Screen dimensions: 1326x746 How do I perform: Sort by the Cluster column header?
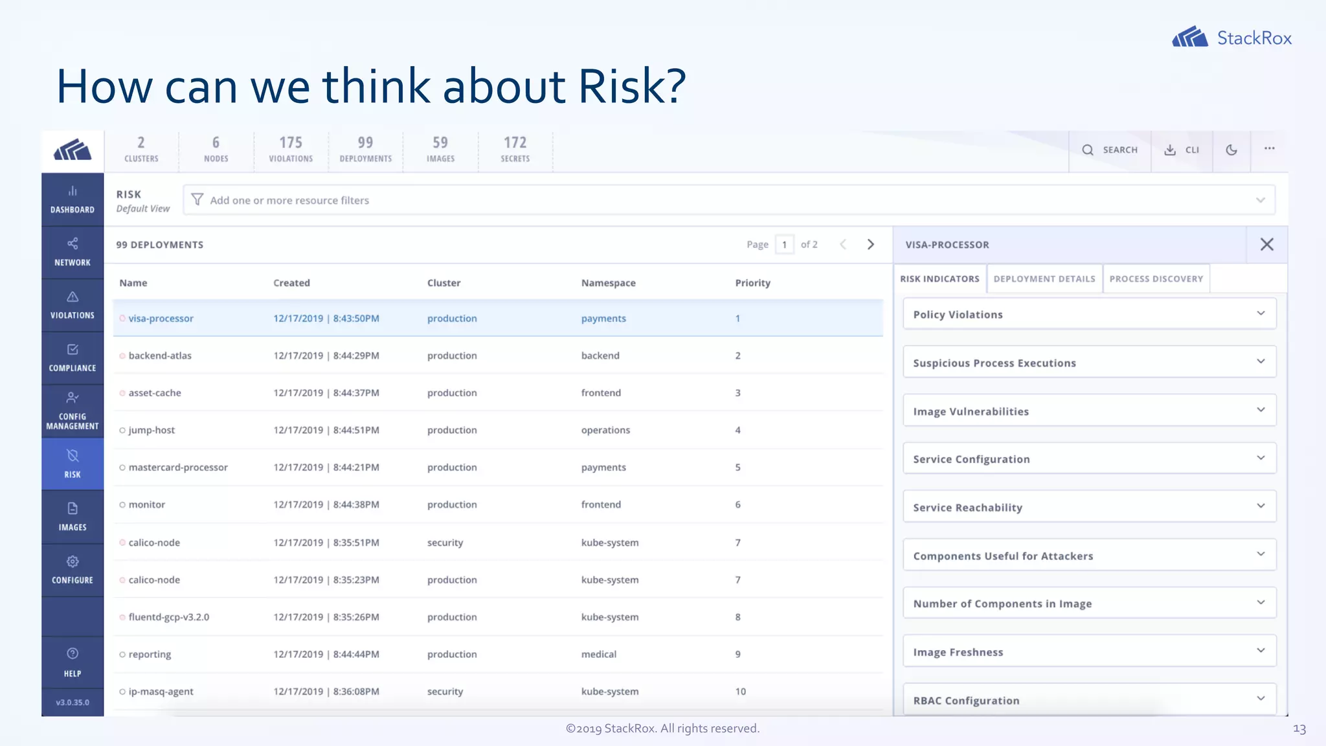444,282
